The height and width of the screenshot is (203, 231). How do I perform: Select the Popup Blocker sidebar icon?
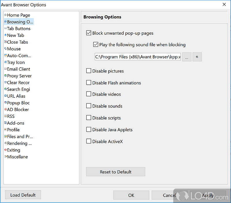(x=5, y=103)
